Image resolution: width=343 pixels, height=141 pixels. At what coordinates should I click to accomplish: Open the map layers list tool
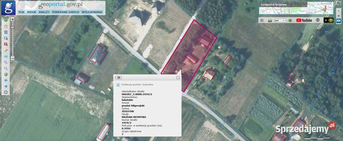click(6, 32)
